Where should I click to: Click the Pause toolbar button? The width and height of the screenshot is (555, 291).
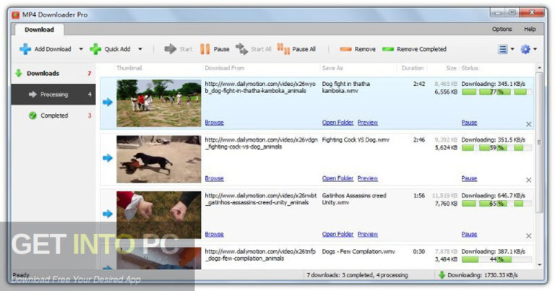215,49
